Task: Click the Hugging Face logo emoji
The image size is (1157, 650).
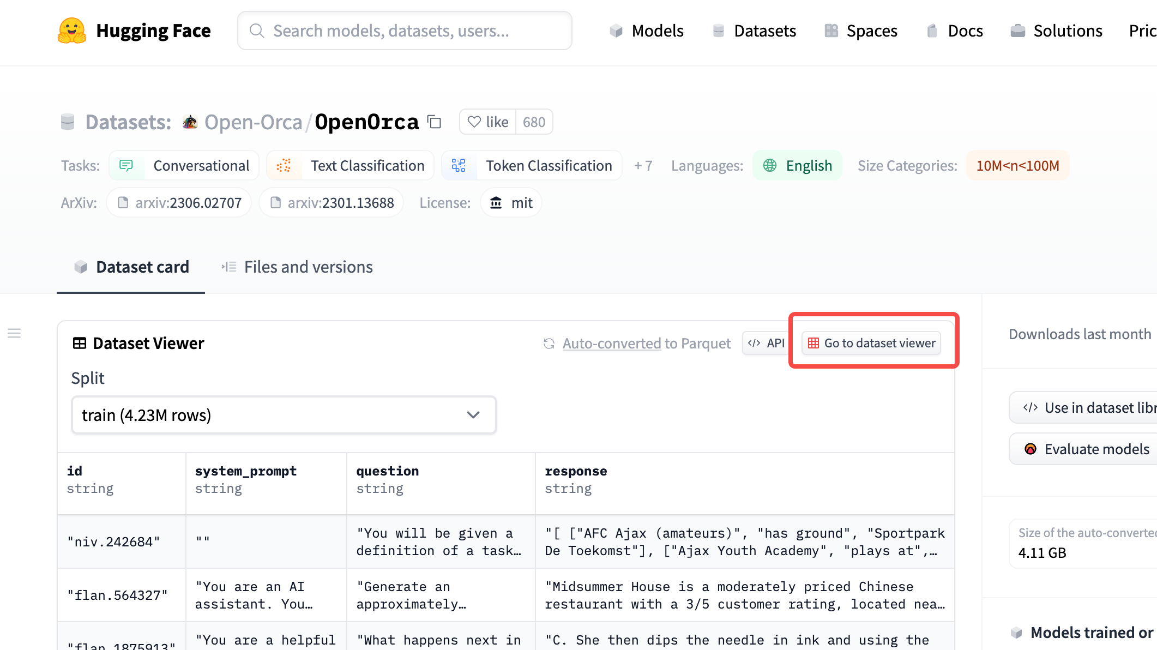Action: click(72, 31)
